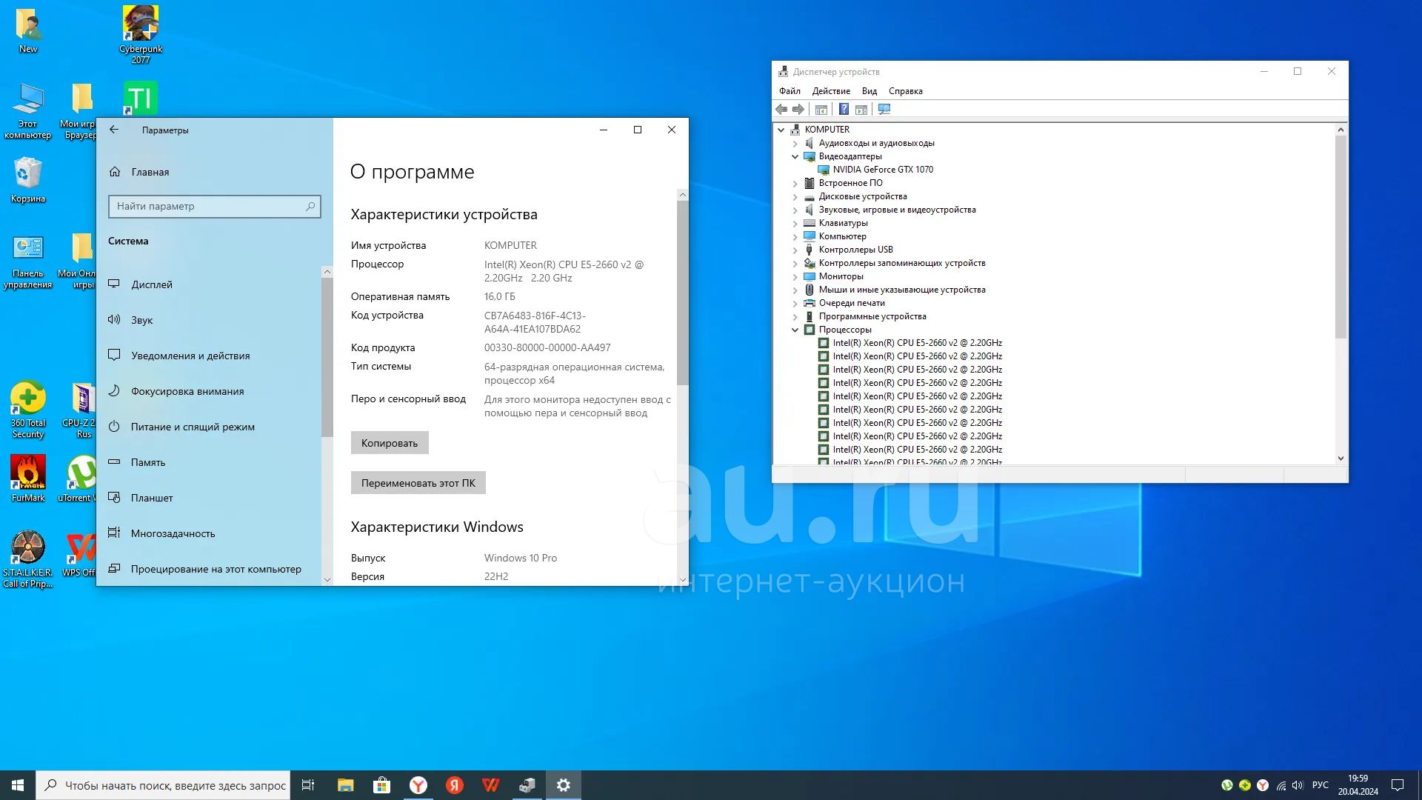The width and height of the screenshot is (1422, 800).
Task: Scan for hardware changes icon
Action: (884, 110)
